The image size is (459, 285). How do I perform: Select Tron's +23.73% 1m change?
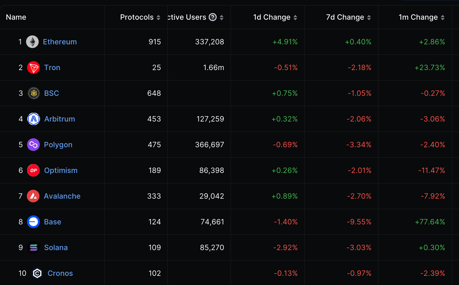tap(430, 67)
